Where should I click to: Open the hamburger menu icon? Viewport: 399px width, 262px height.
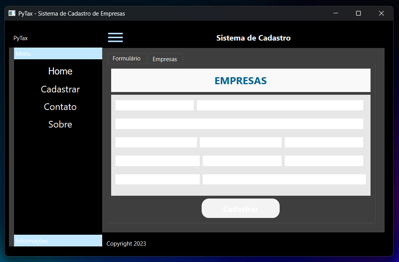[x=115, y=37]
